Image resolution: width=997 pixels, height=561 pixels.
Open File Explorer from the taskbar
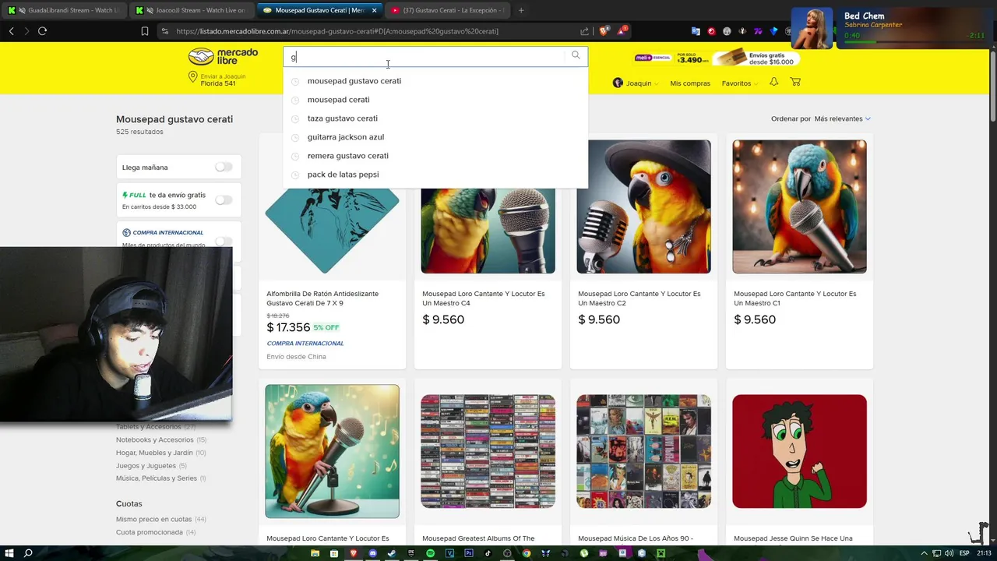[315, 553]
